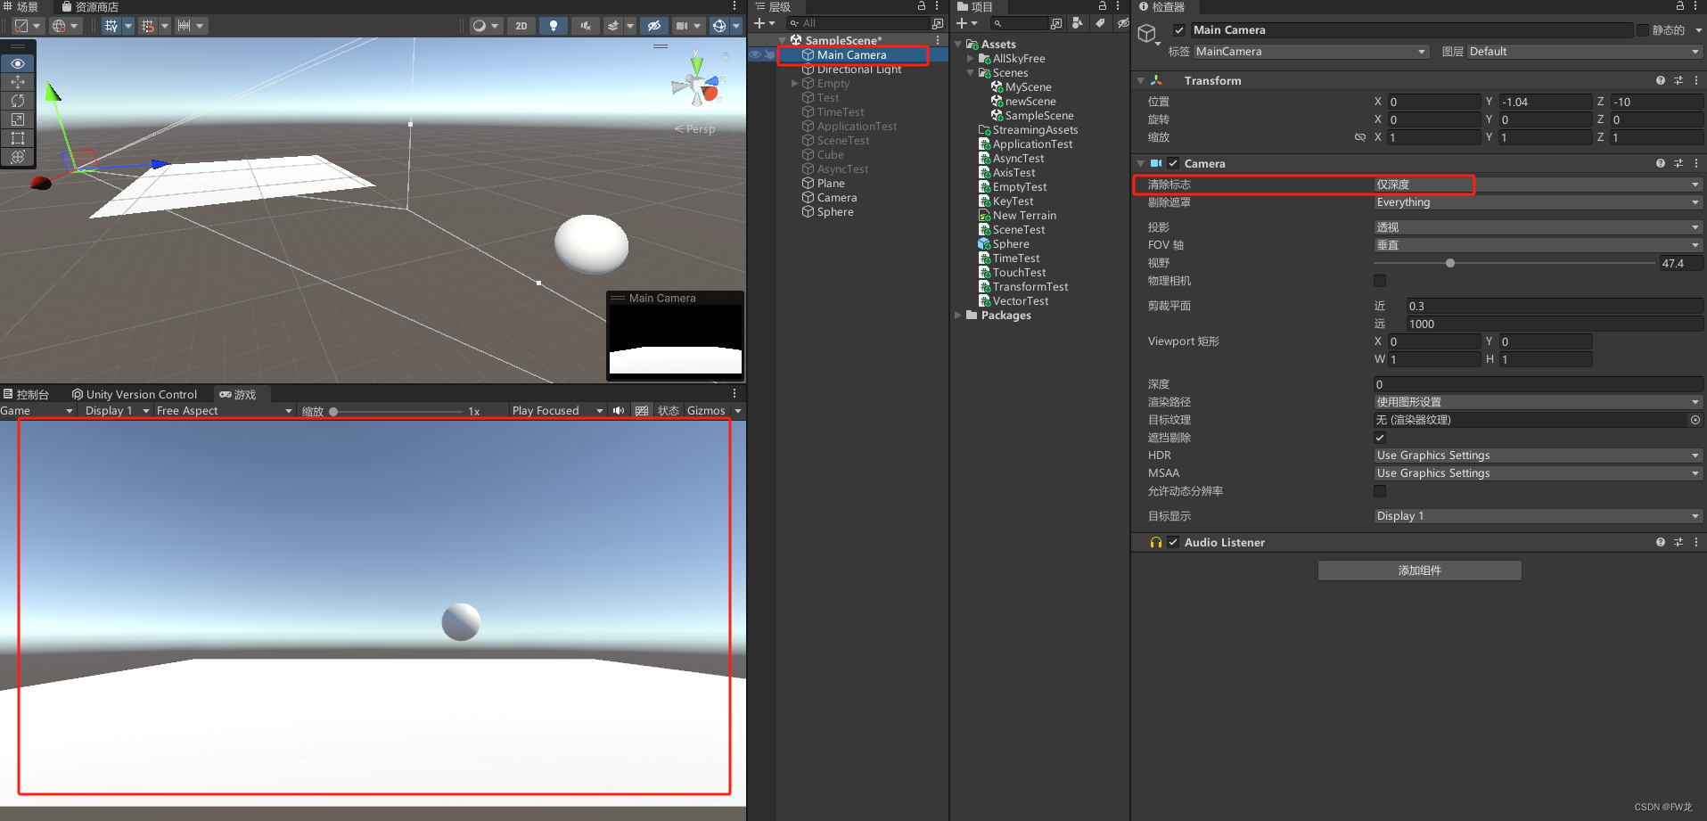Toggle 2D mode in Scene view

click(521, 26)
